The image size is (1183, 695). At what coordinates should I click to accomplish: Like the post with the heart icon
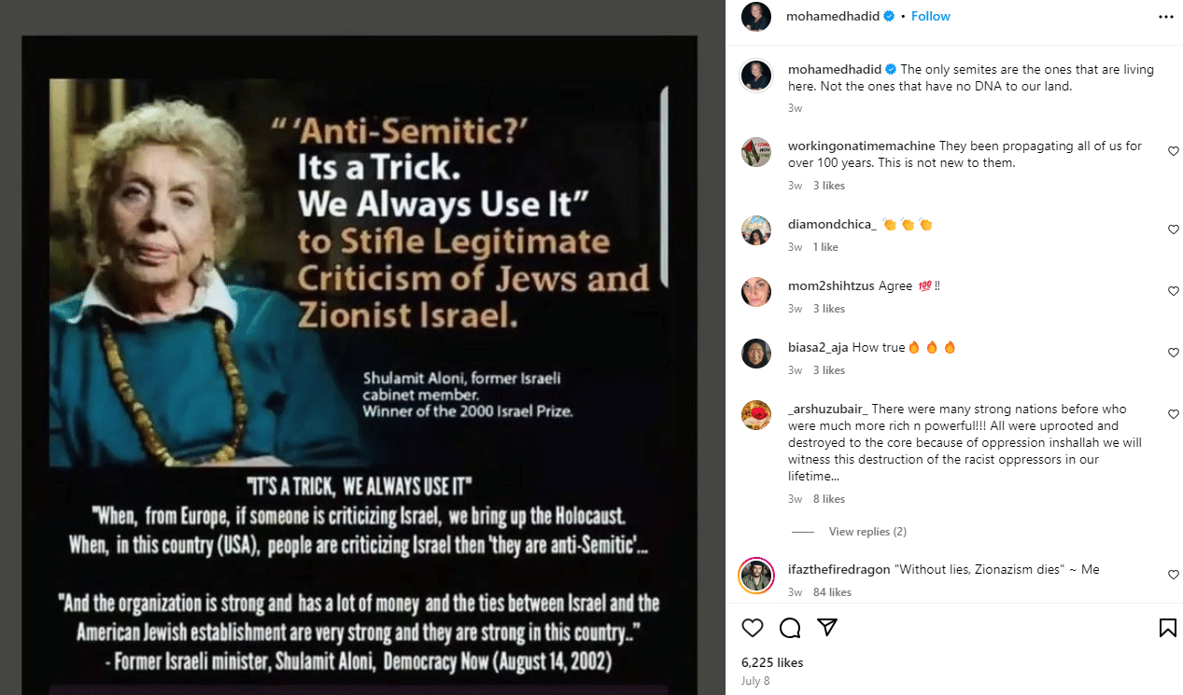(x=753, y=628)
